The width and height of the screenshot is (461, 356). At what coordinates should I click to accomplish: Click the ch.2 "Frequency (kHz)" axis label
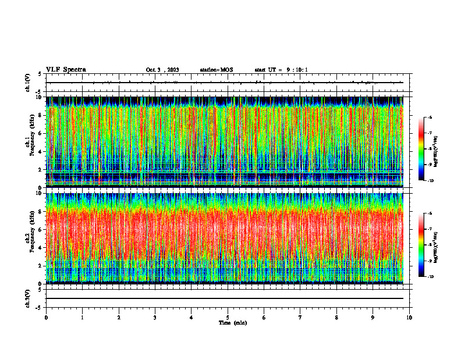pos(32,232)
